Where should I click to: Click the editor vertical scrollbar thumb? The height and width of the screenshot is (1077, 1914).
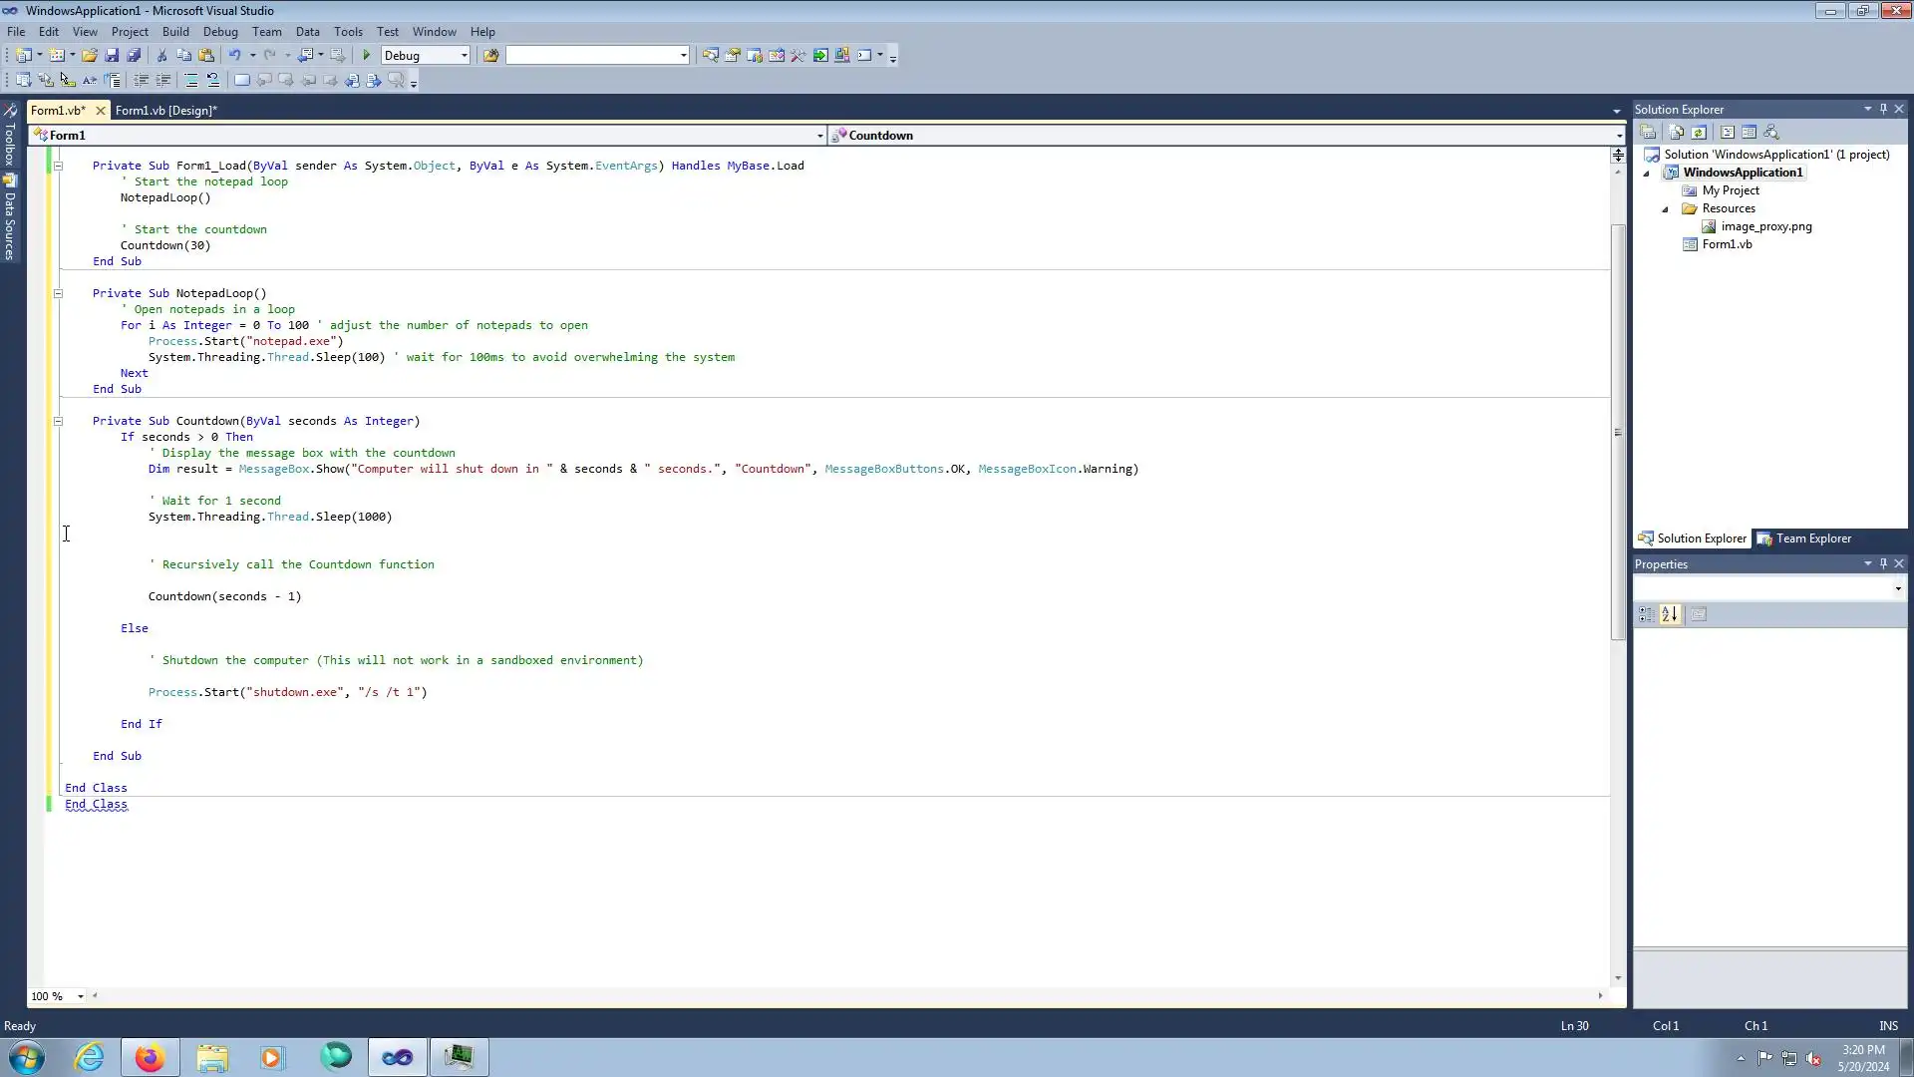coord(1618,433)
